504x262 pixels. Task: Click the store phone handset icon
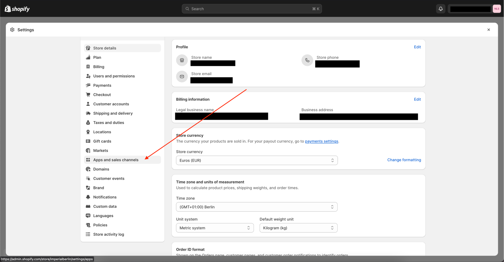click(307, 60)
